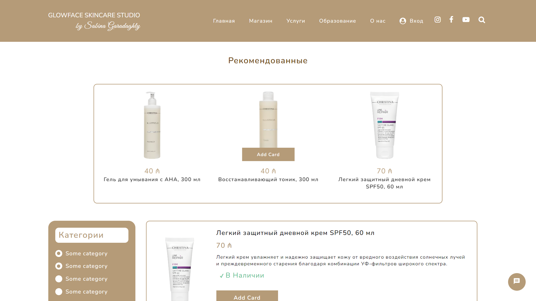Open the О нас menu item
Viewport: 536px width, 301px height.
(x=378, y=21)
